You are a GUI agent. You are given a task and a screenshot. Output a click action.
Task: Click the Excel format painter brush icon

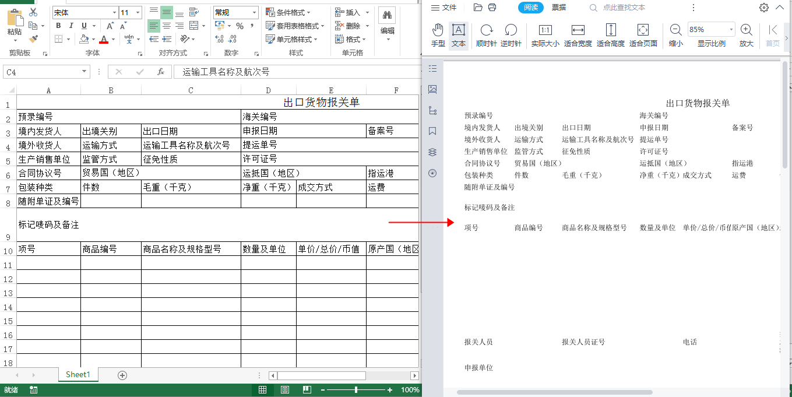pyautogui.click(x=33, y=39)
